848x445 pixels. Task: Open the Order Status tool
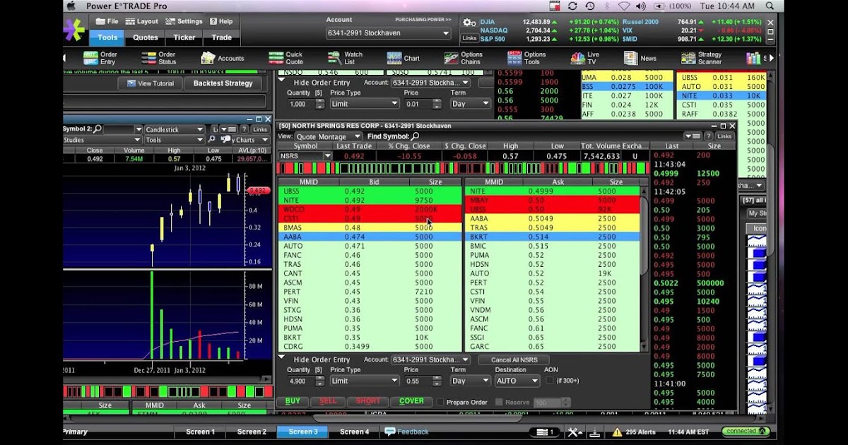(x=159, y=58)
